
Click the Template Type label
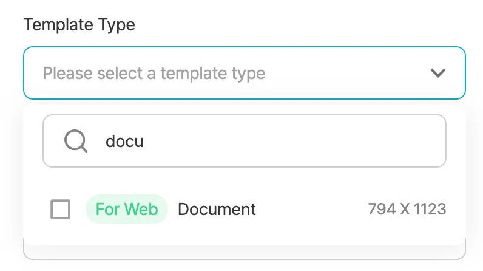pos(79,25)
